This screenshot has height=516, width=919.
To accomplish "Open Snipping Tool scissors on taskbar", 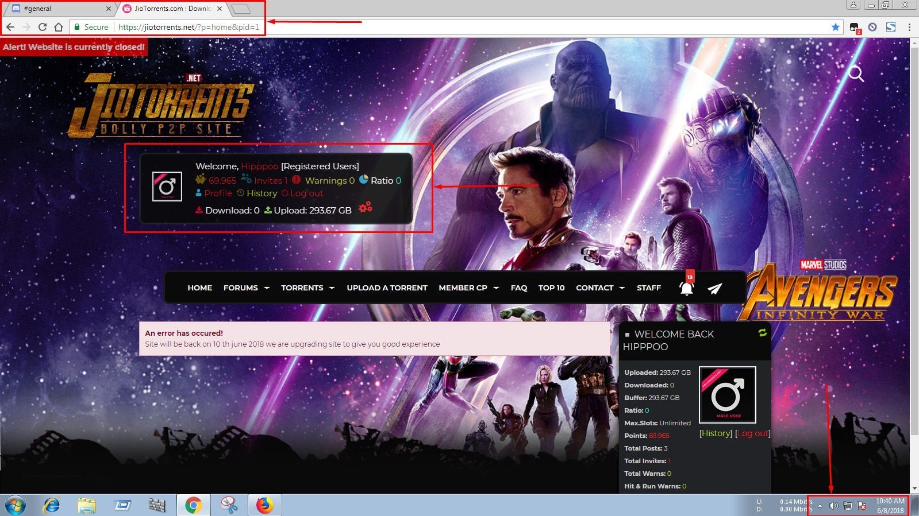I will point(229,505).
